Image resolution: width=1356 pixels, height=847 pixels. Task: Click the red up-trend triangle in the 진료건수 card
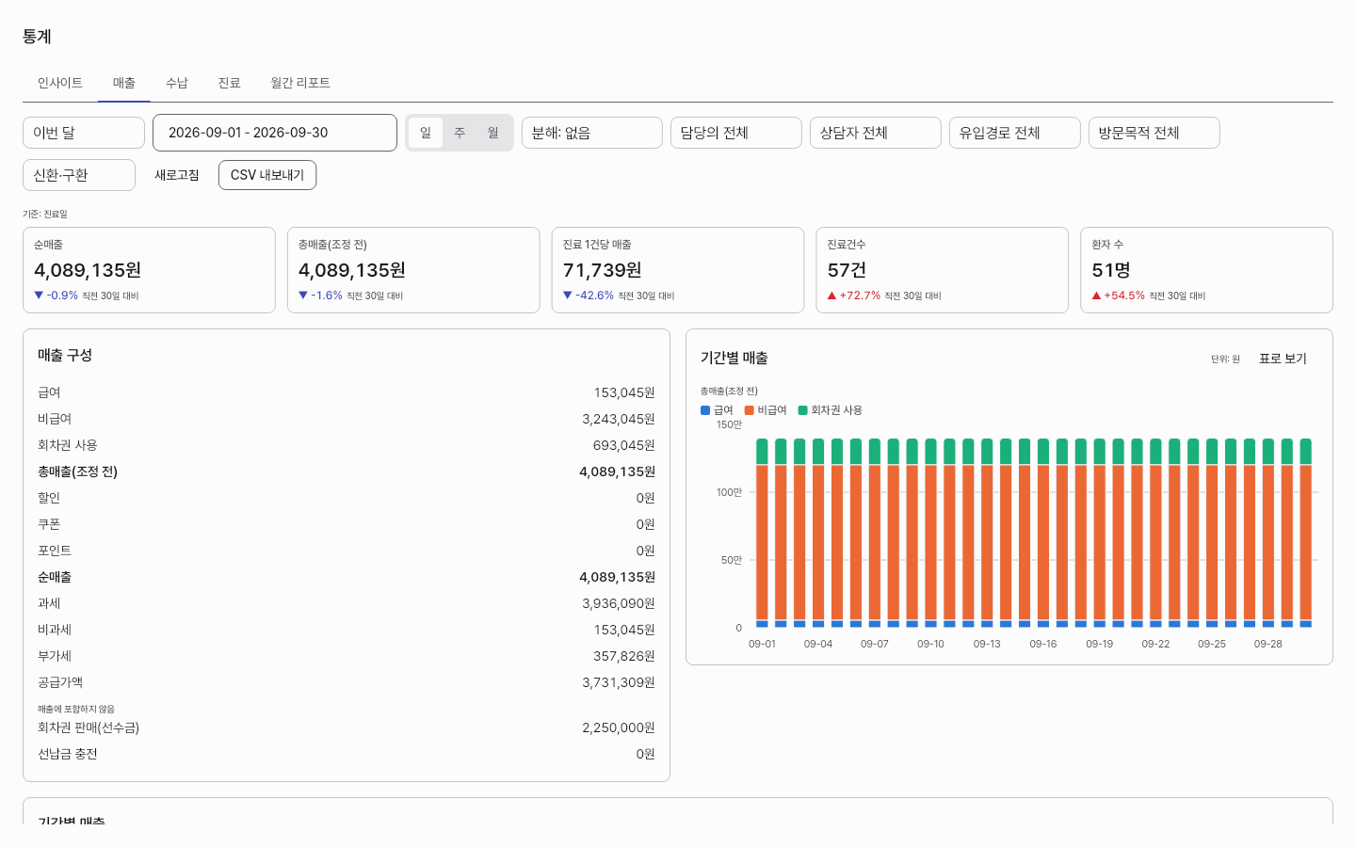(832, 296)
